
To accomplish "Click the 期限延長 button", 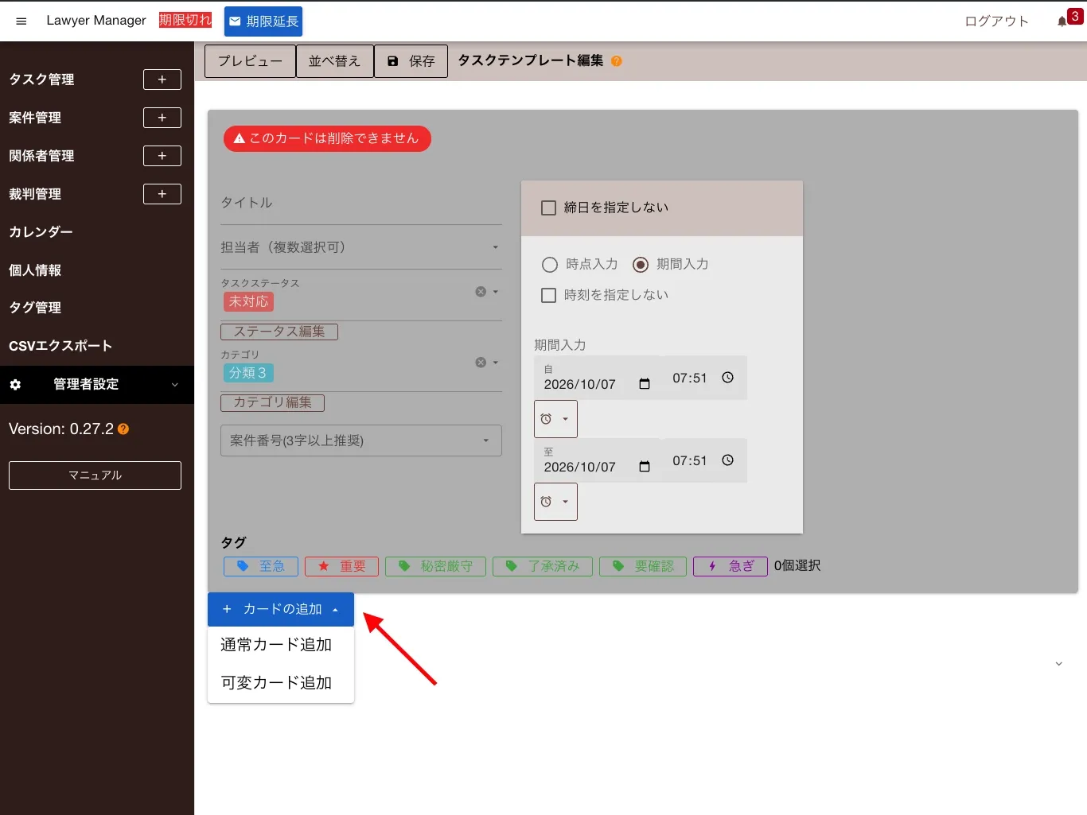I will [x=263, y=21].
